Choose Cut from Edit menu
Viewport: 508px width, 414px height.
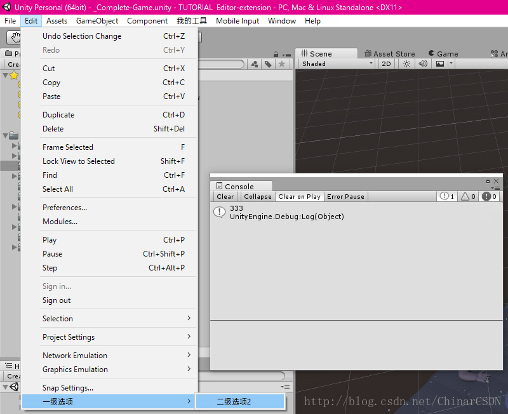(109, 69)
